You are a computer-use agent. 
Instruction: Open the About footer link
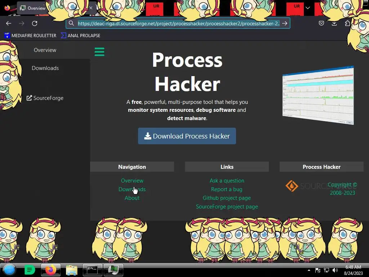click(x=132, y=198)
